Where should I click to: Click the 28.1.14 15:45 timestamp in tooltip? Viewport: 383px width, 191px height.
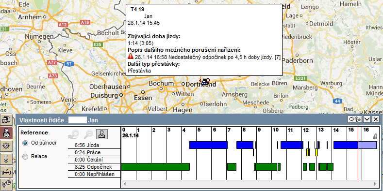pyautogui.click(x=144, y=23)
